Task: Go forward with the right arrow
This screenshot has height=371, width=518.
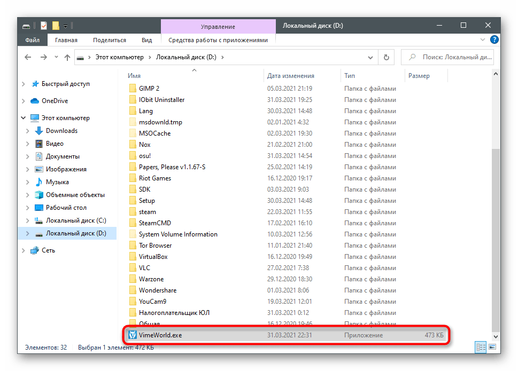Action: [44, 57]
